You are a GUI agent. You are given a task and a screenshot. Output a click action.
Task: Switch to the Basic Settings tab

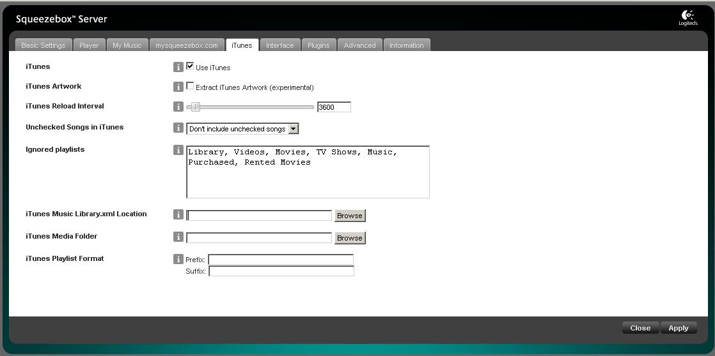[43, 45]
